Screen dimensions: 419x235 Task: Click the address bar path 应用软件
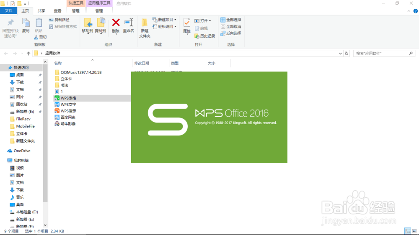[53, 54]
